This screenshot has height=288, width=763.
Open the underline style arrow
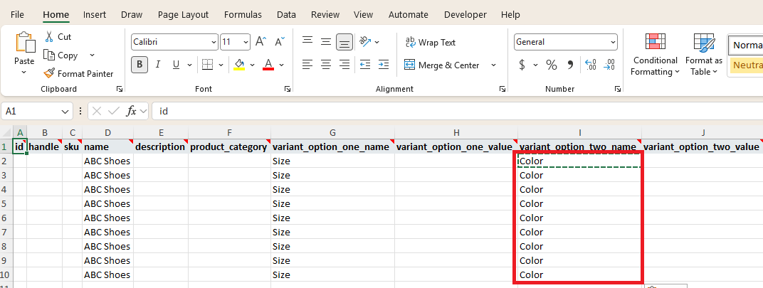pos(189,64)
